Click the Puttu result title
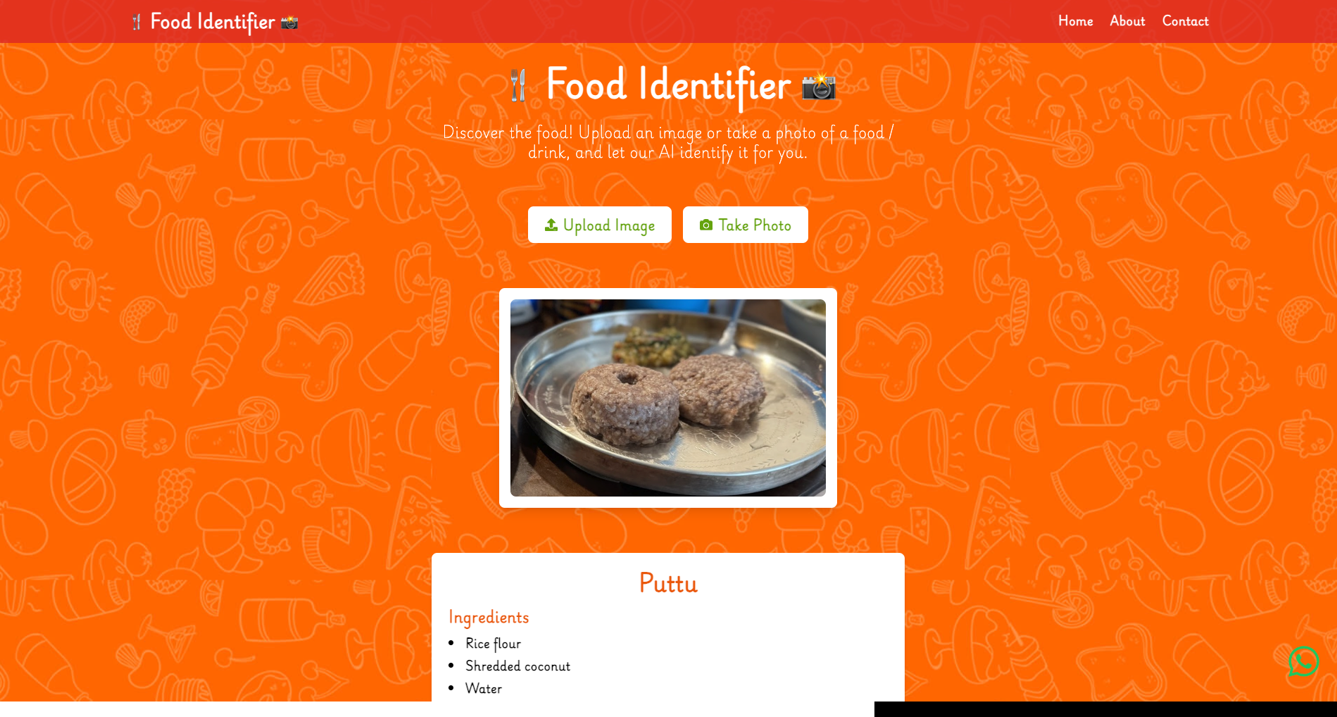The height and width of the screenshot is (717, 1337). [668, 583]
